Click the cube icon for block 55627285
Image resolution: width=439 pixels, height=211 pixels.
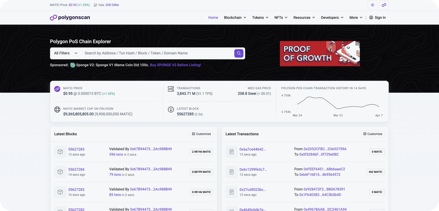(60, 152)
